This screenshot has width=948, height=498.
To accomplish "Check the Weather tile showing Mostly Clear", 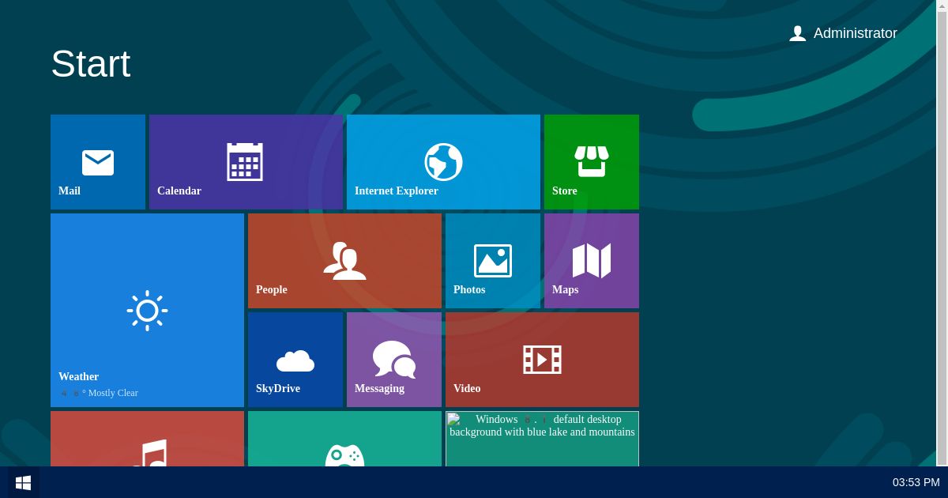I will click(147, 309).
